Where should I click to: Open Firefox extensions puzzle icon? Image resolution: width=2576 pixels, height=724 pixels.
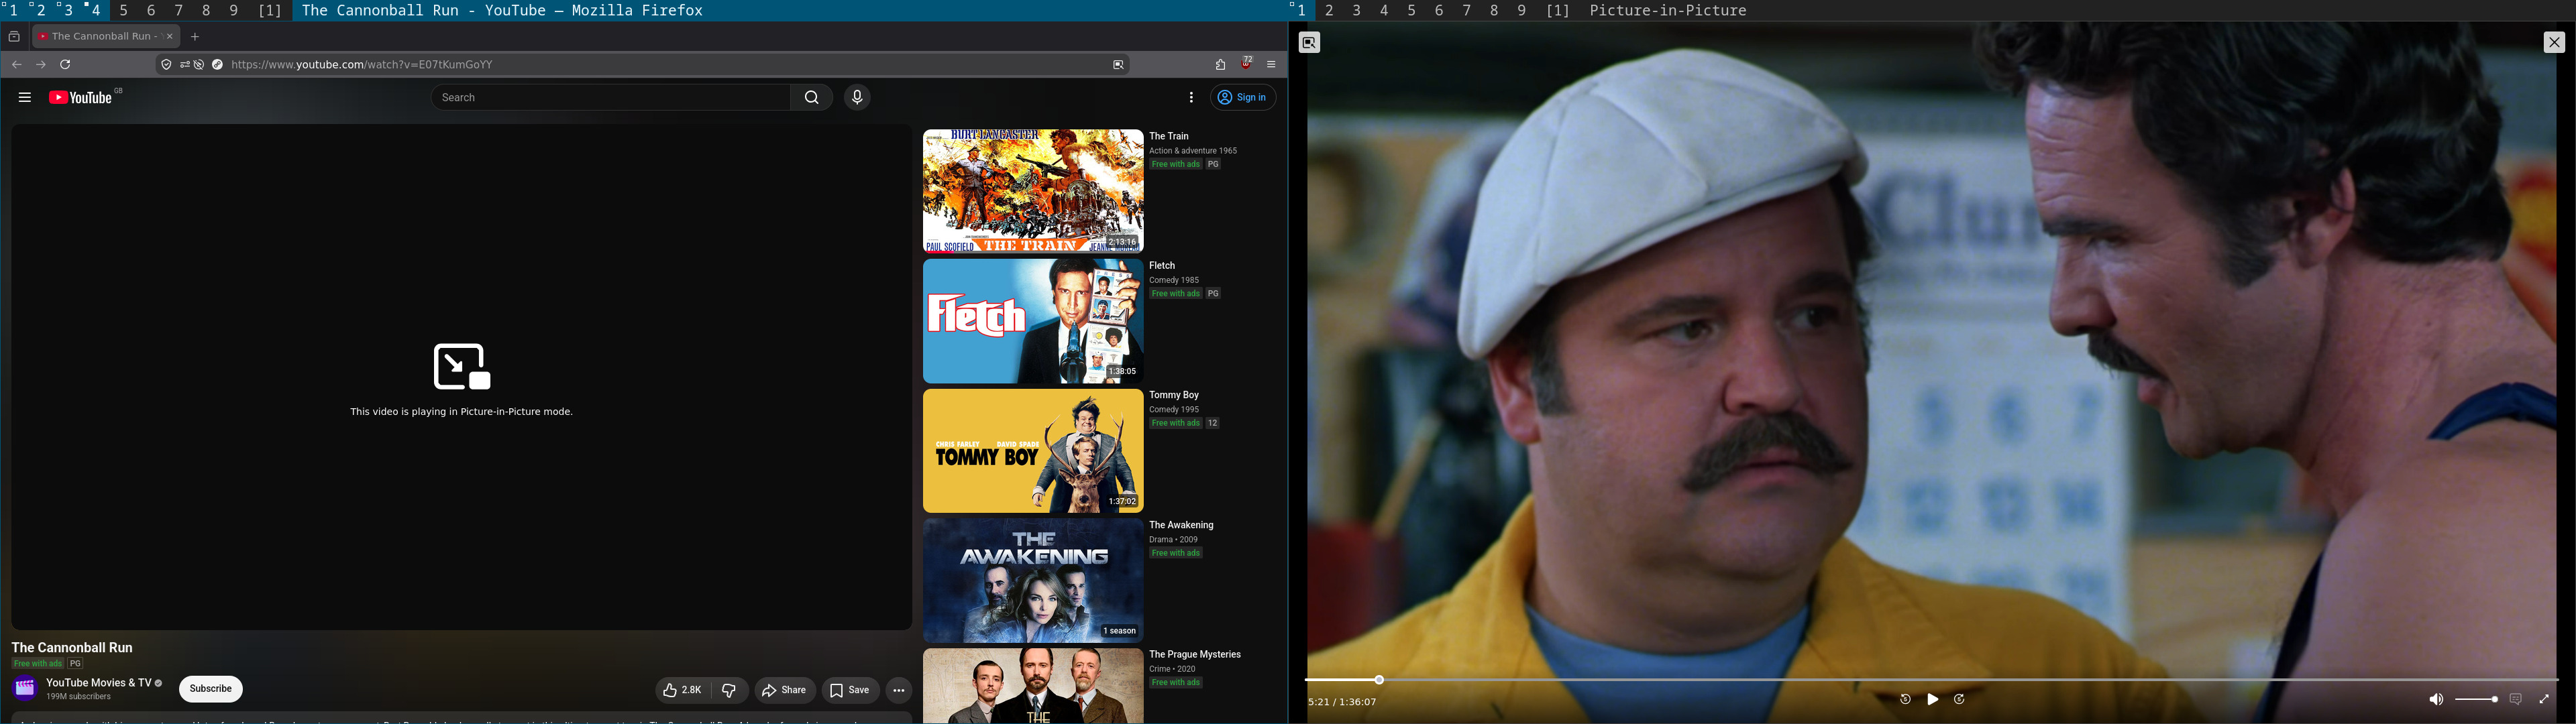[x=1221, y=65]
